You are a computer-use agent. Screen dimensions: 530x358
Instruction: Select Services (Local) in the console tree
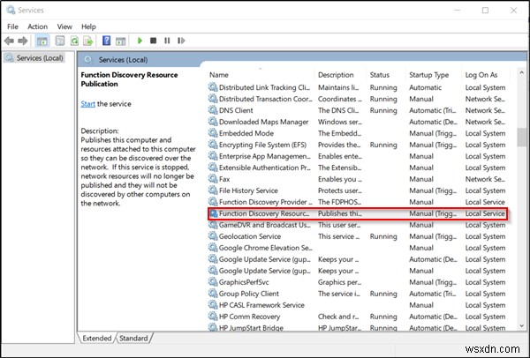click(35, 58)
